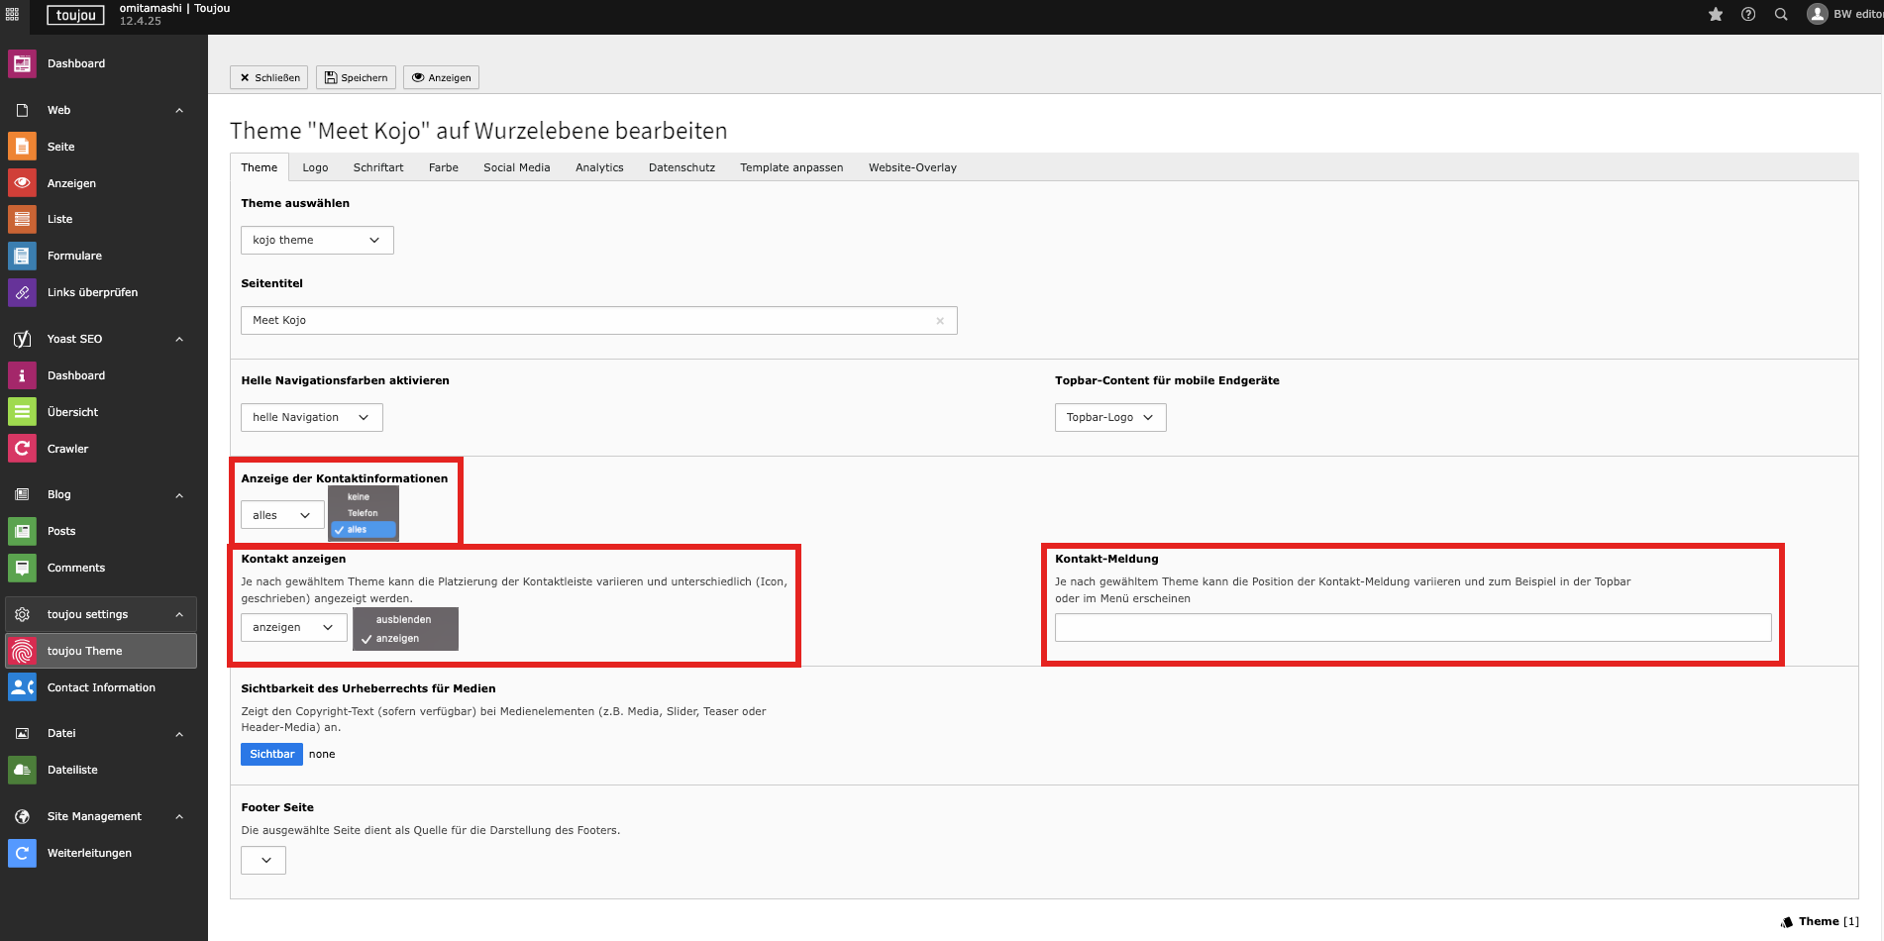Switch to the Social Media tab

516,167
